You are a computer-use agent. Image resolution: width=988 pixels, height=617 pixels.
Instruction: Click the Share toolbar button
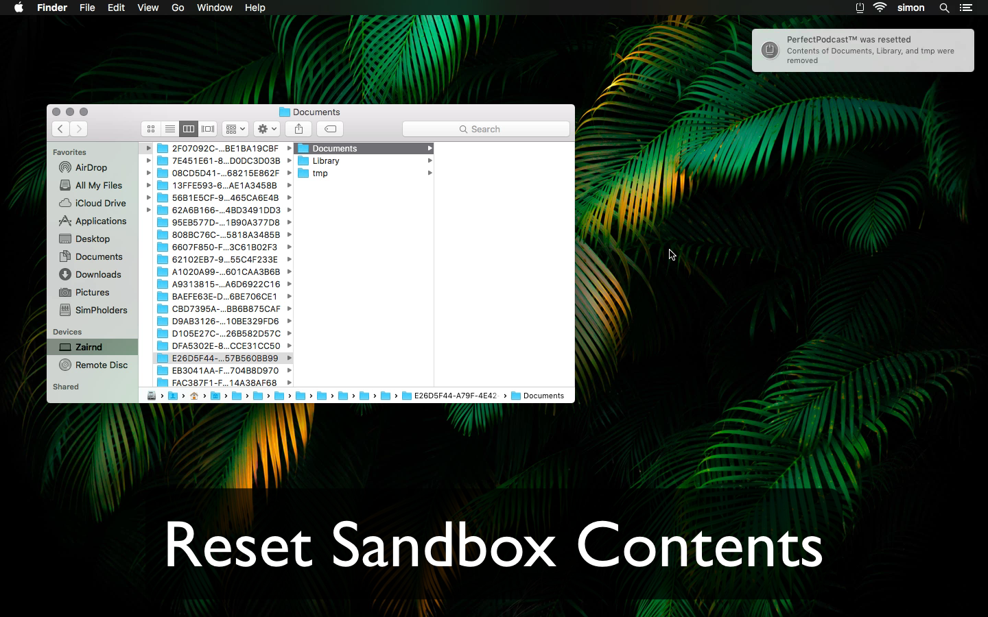point(298,129)
